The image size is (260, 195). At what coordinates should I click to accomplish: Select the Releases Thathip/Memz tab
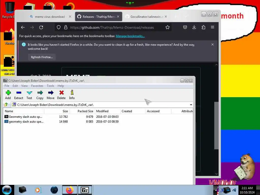(x=99, y=17)
